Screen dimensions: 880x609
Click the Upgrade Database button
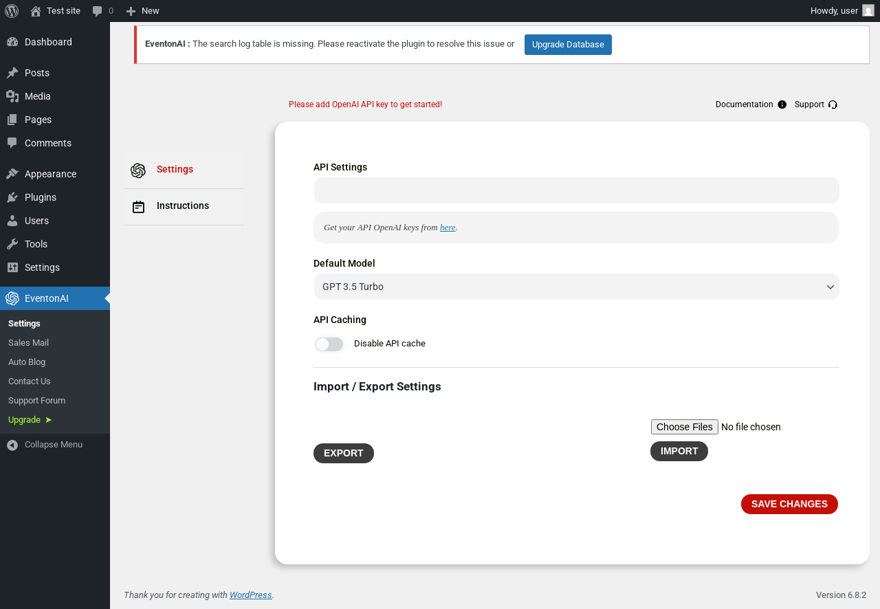pyautogui.click(x=568, y=45)
